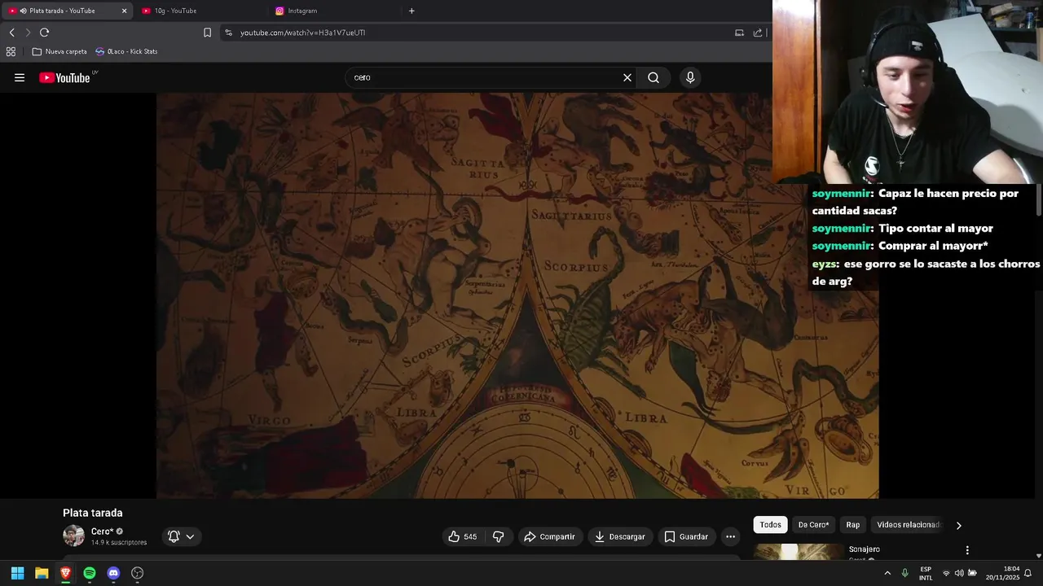
Task: Open notification bell in taskbar
Action: point(1028,573)
